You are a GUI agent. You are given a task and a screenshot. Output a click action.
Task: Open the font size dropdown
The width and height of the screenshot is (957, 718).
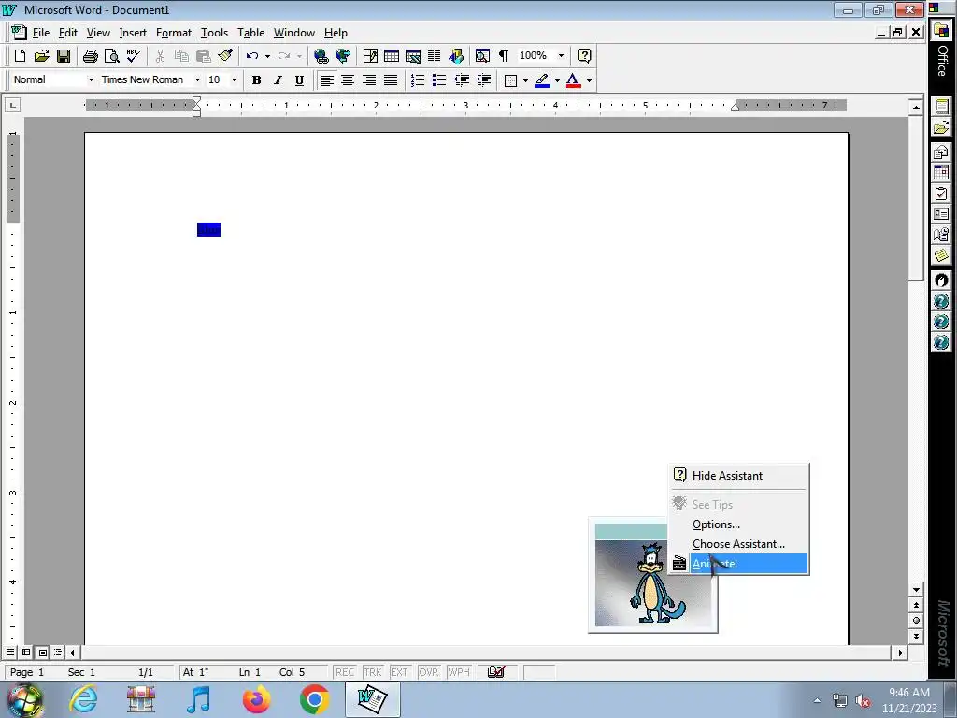[234, 80]
